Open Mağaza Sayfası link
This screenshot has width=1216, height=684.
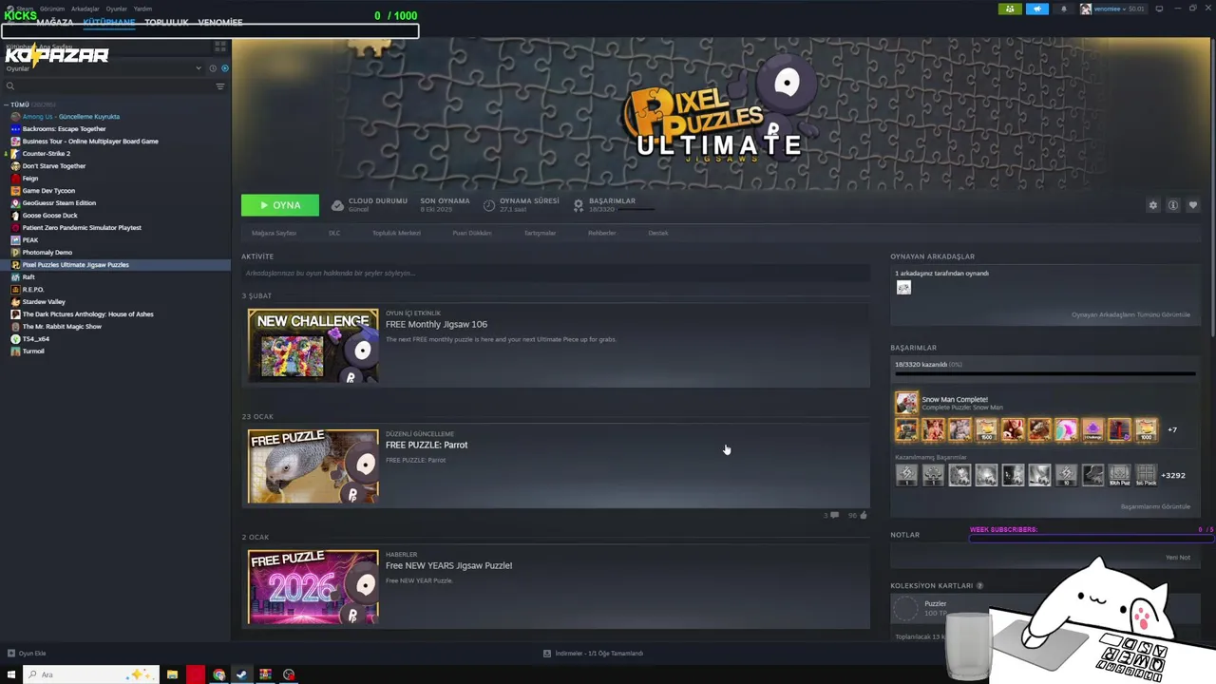[274, 233]
